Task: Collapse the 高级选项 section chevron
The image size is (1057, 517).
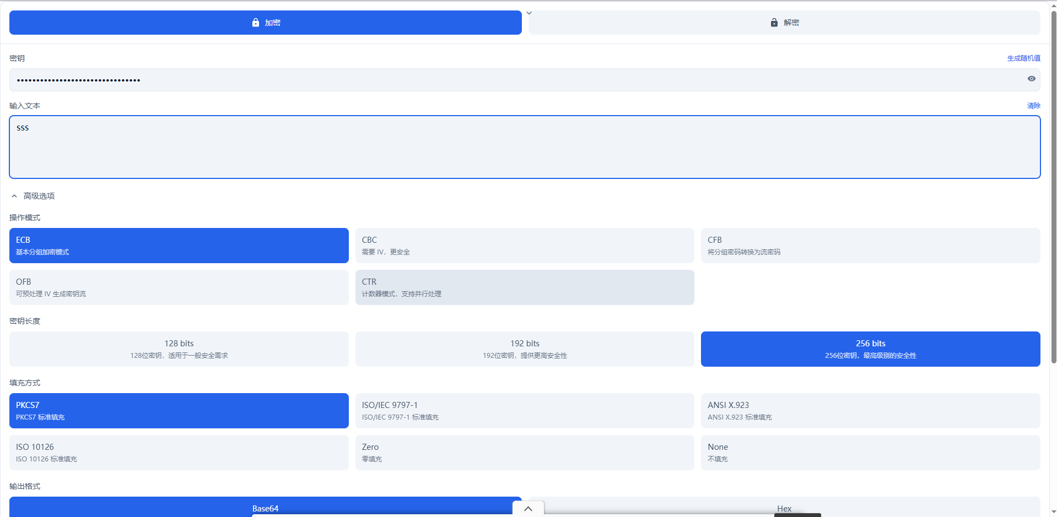Action: click(15, 196)
